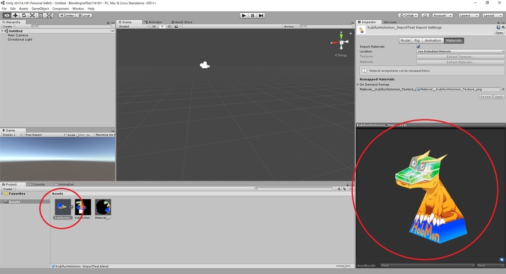
Task: Select the Rig import tab
Action: coord(417,40)
